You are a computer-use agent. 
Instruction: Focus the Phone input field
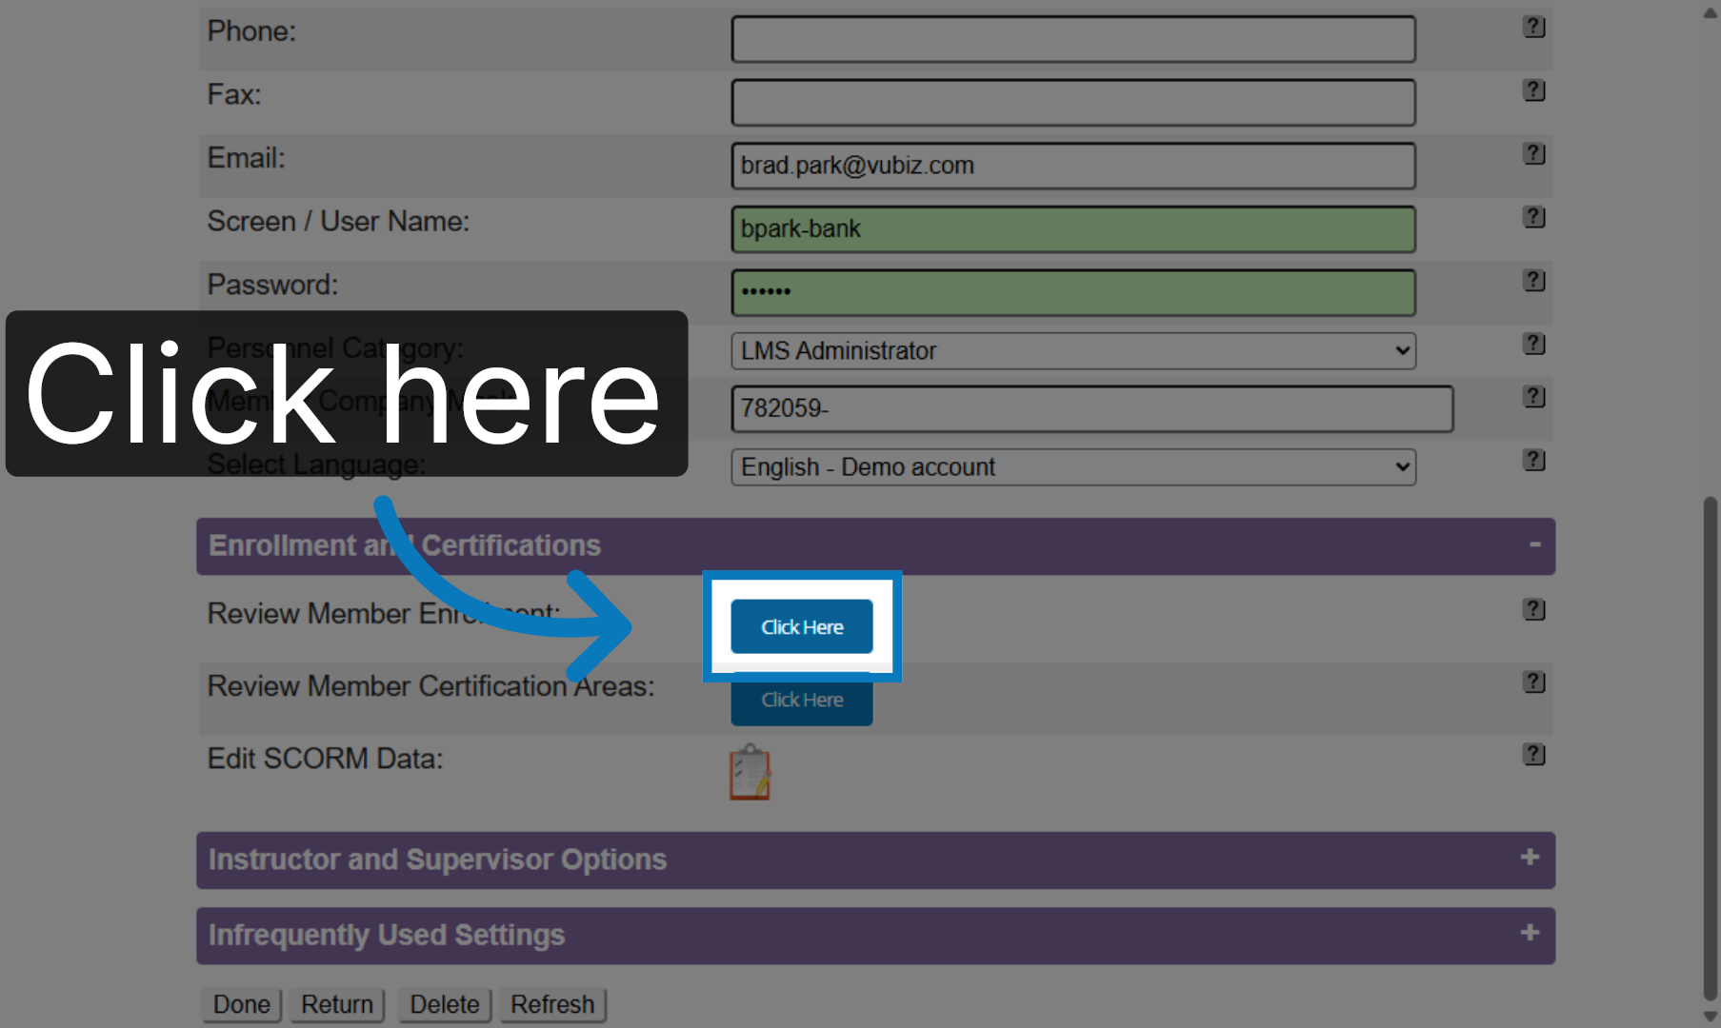(x=1073, y=39)
